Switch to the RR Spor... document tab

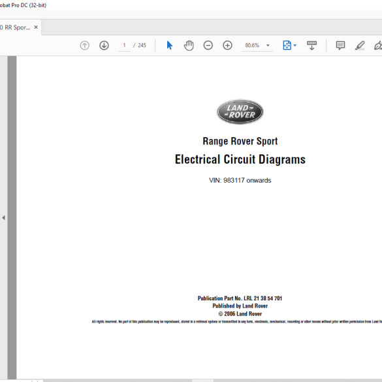15,27
